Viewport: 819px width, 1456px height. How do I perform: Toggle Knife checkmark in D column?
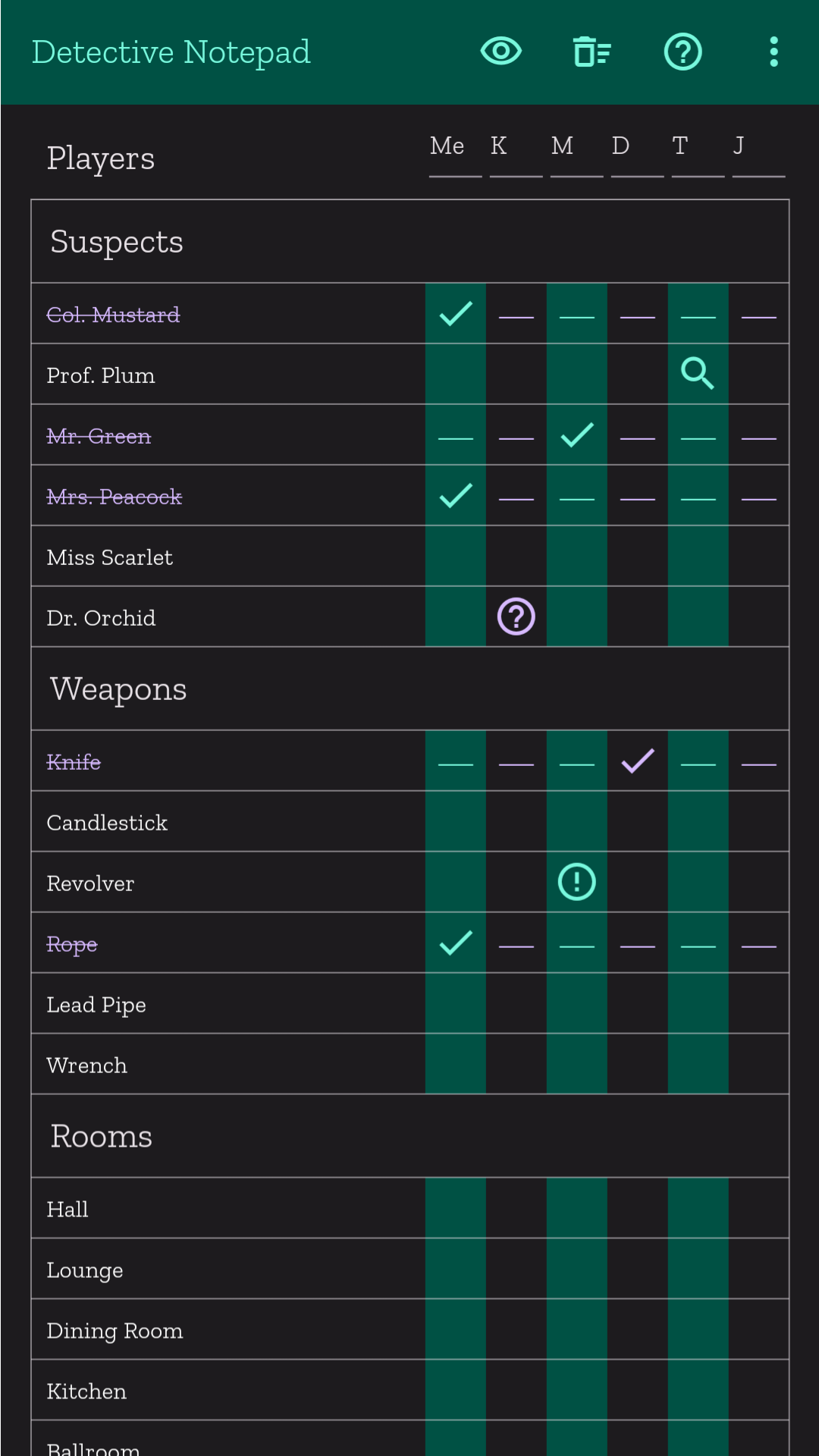638,761
